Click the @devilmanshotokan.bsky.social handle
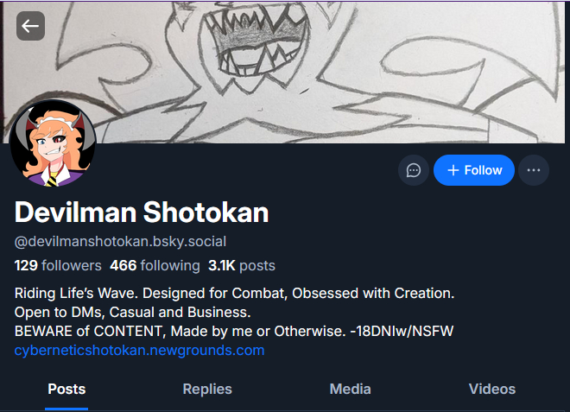Viewport: 570px width, 412px height. click(x=120, y=241)
